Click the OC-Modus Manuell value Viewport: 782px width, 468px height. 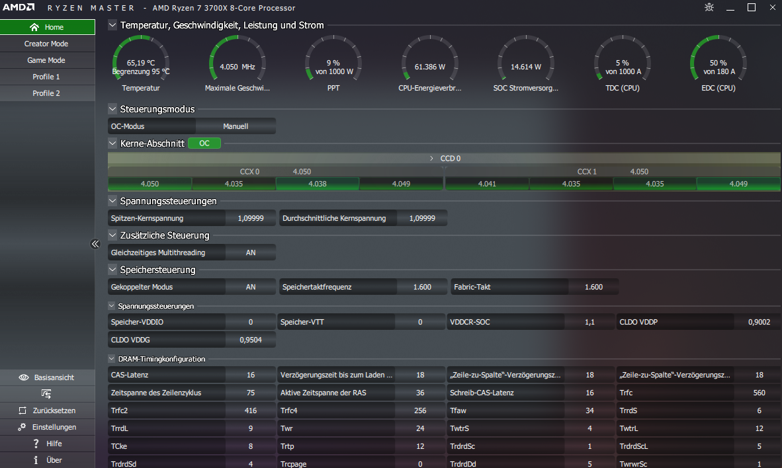coord(236,126)
